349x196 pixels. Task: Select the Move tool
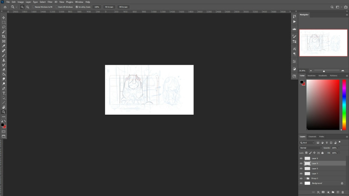coord(4,18)
